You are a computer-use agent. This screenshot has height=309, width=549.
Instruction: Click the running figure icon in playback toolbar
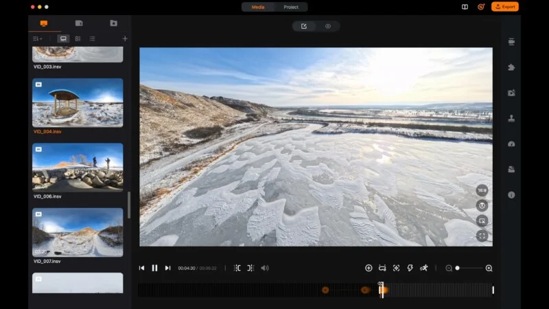(x=423, y=268)
